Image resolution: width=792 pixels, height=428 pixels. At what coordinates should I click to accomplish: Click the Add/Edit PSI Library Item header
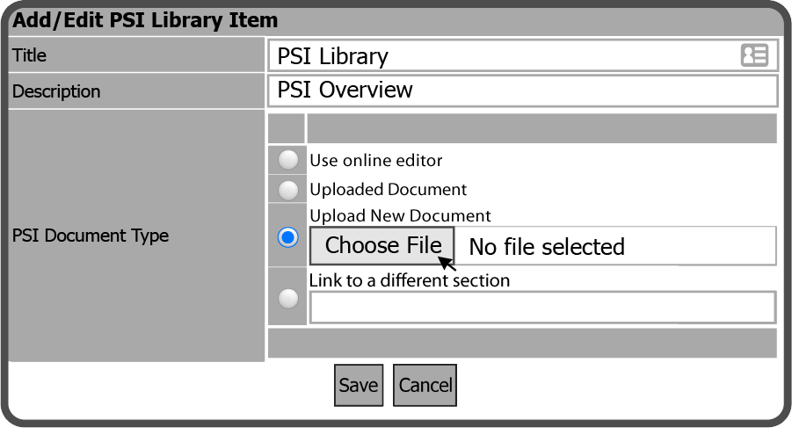click(x=145, y=19)
